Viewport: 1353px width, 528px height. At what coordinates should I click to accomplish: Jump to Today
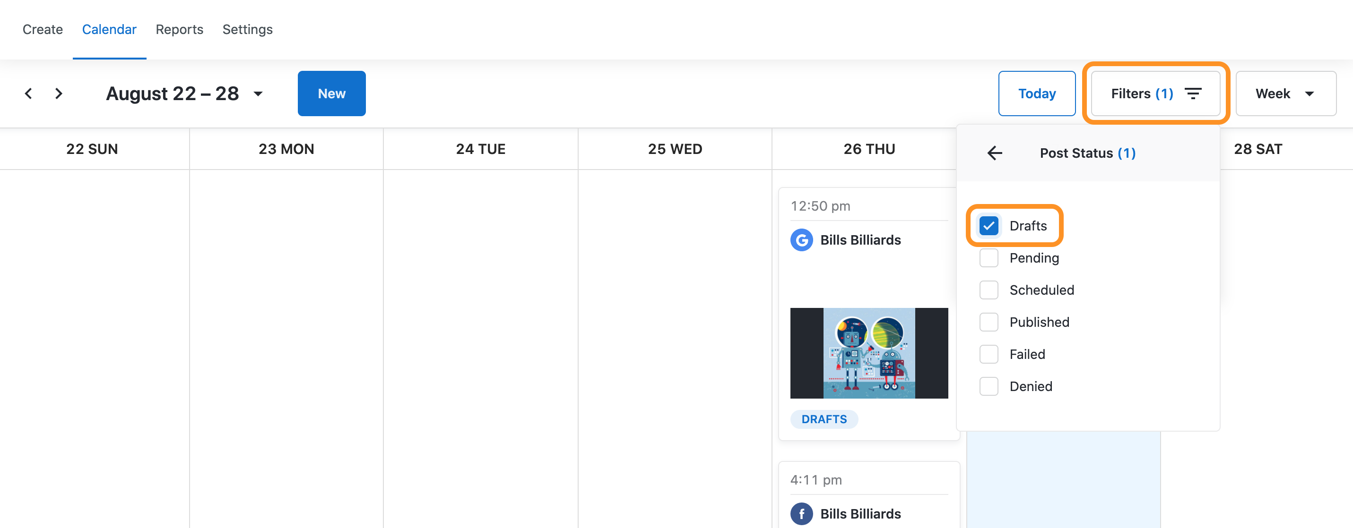point(1037,94)
